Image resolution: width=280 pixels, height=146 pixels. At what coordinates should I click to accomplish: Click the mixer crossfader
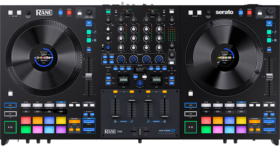tap(140, 132)
